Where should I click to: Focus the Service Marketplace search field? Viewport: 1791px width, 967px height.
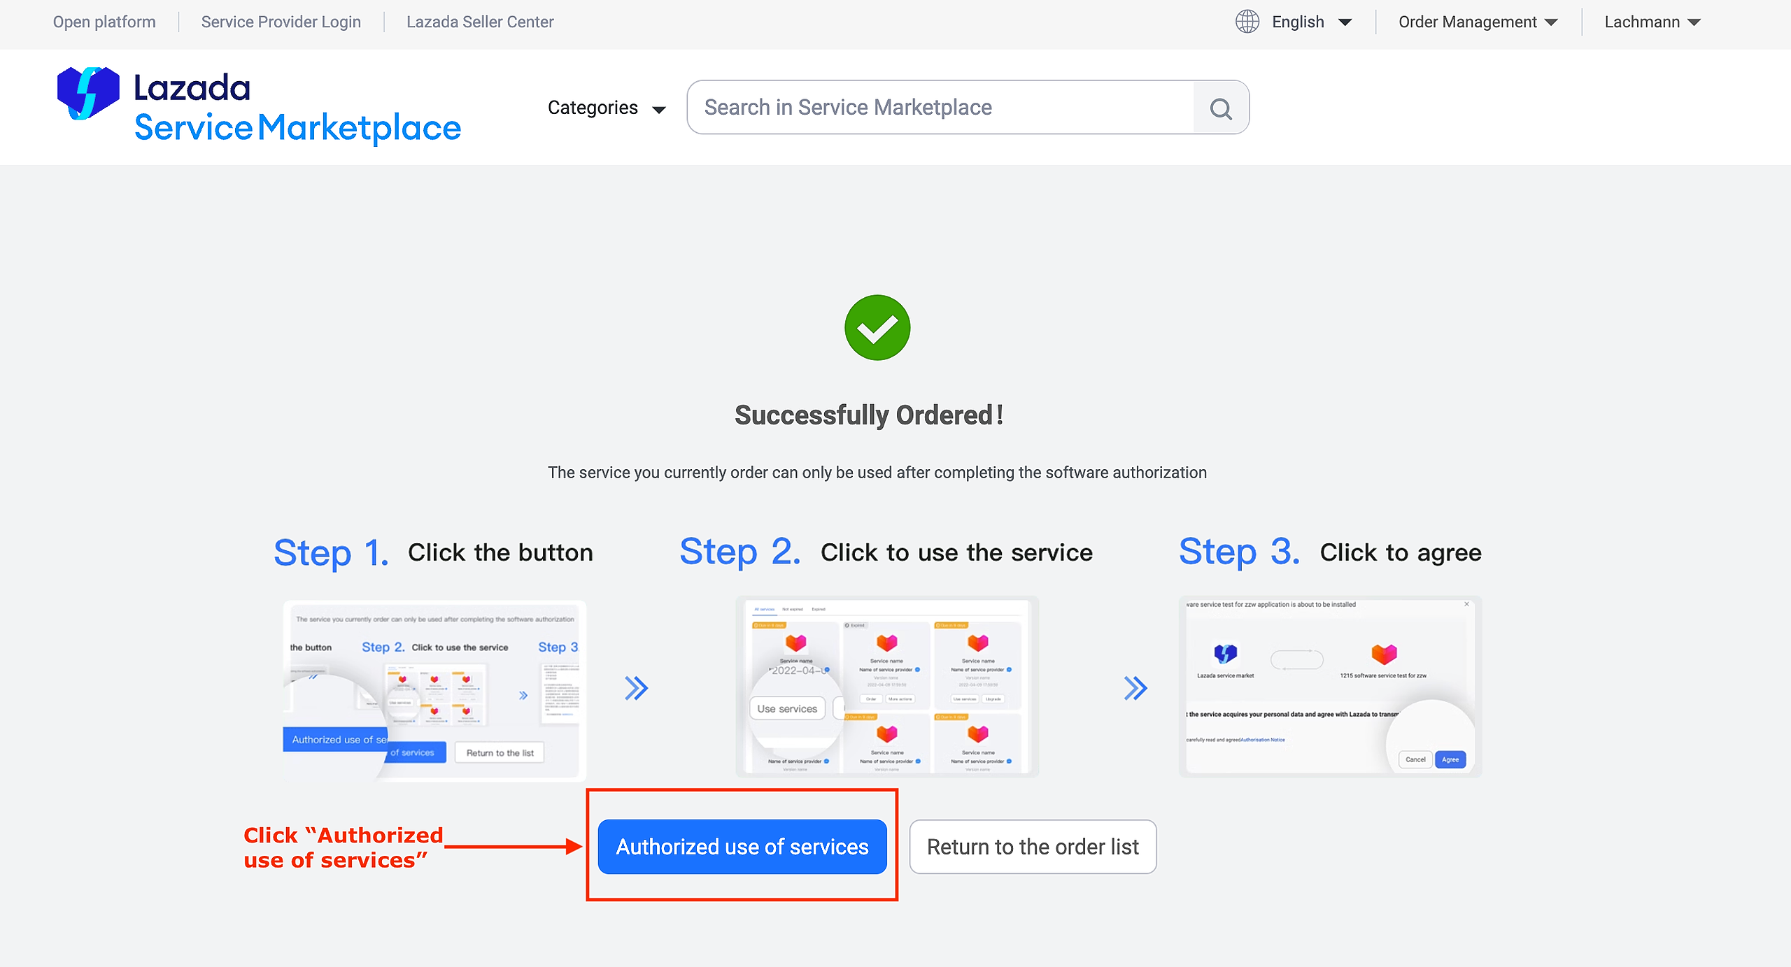[940, 108]
